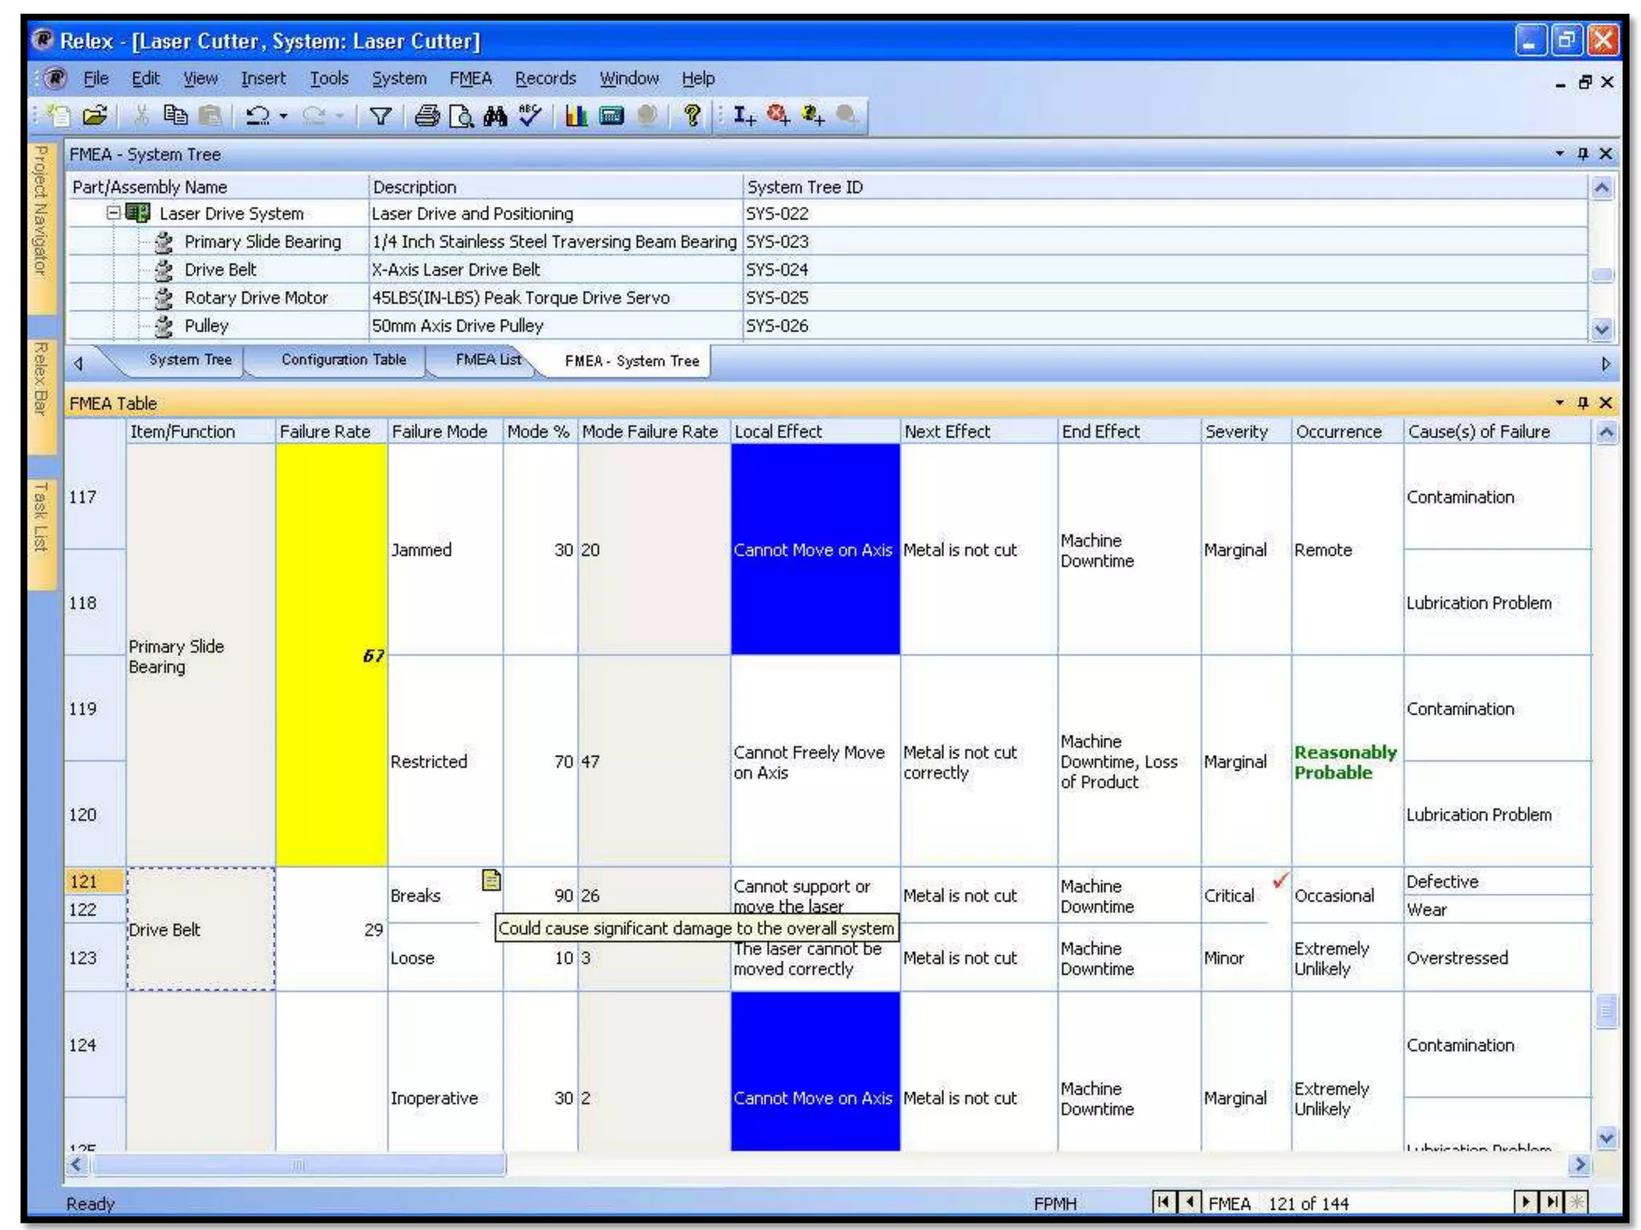Open the Undo dropdown arrow
The image size is (1641, 1230).
click(284, 117)
